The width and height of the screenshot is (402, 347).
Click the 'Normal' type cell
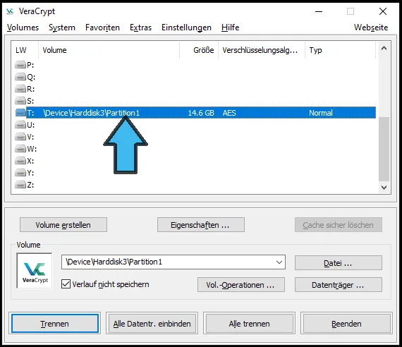coord(321,113)
